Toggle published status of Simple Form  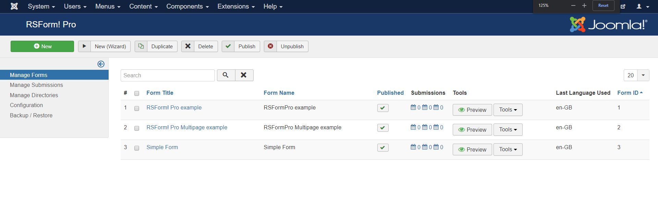click(x=382, y=148)
